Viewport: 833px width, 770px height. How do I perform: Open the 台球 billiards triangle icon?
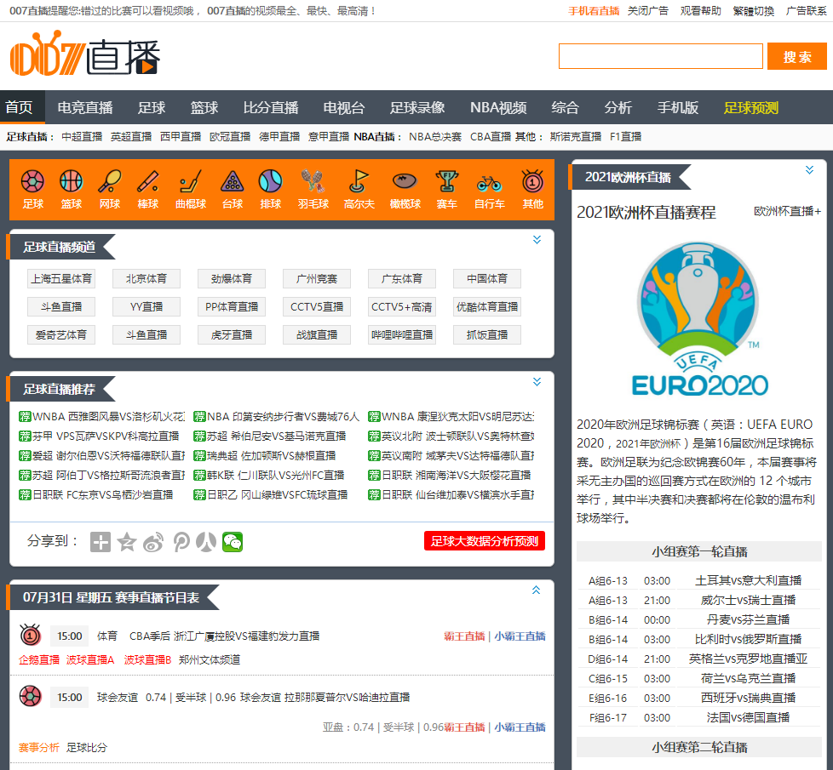coord(233,181)
